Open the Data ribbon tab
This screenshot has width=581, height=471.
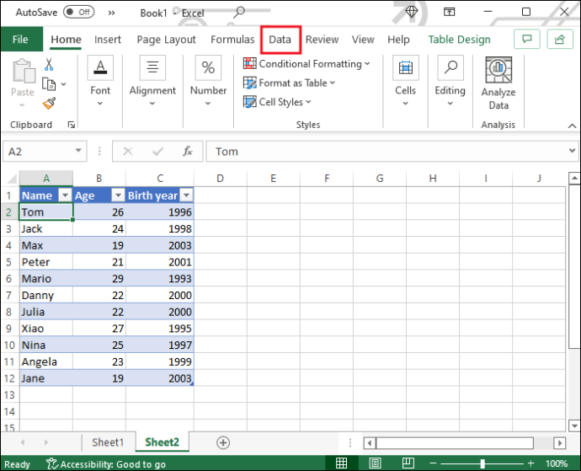(280, 40)
